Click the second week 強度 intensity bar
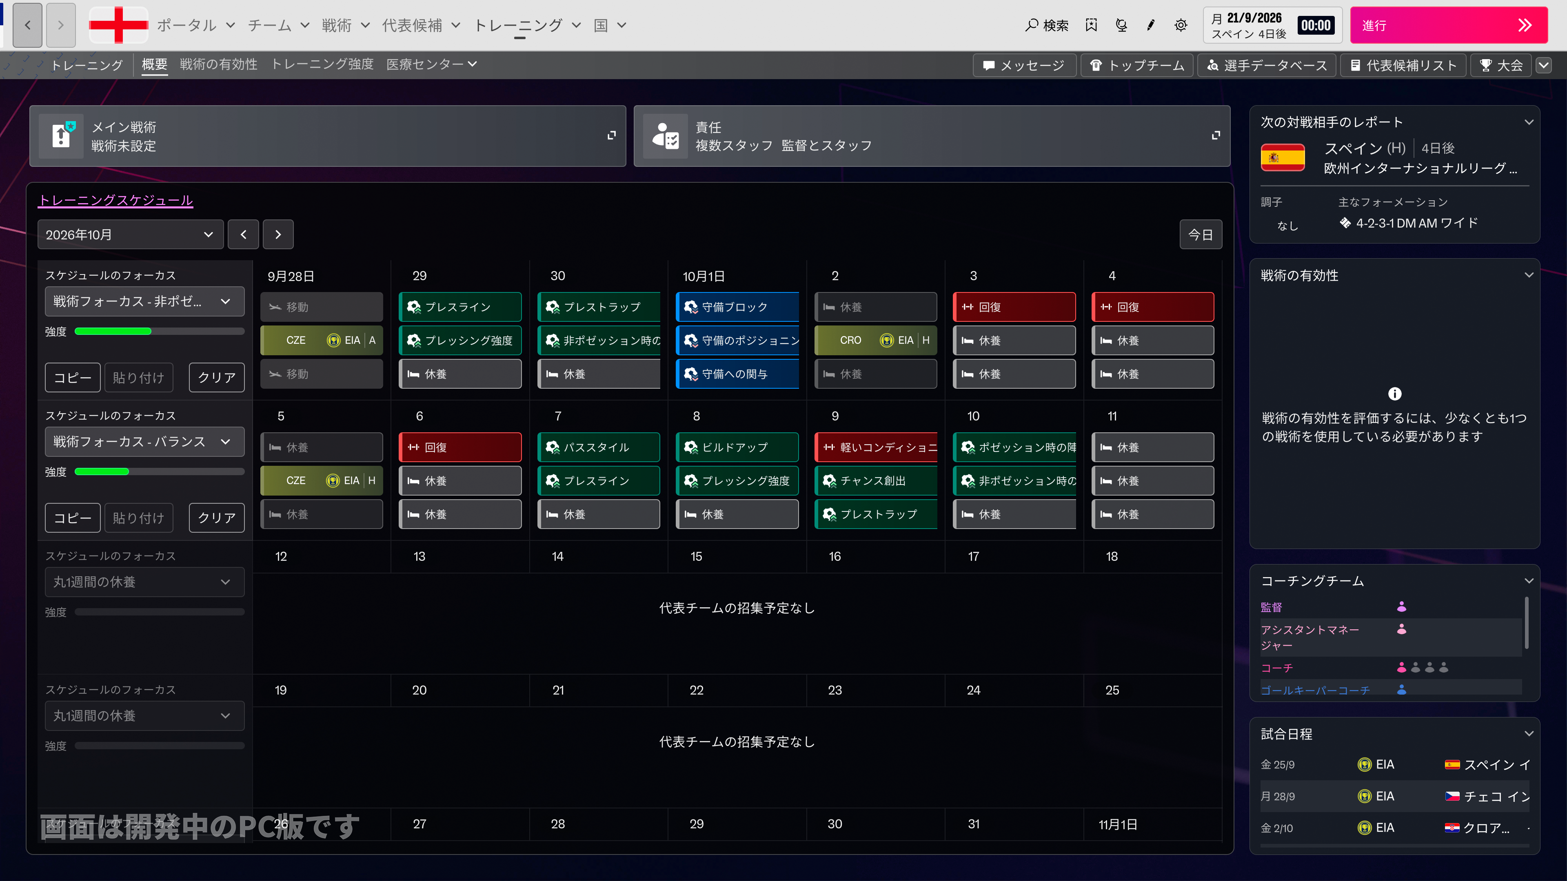This screenshot has width=1567, height=881. (x=160, y=472)
